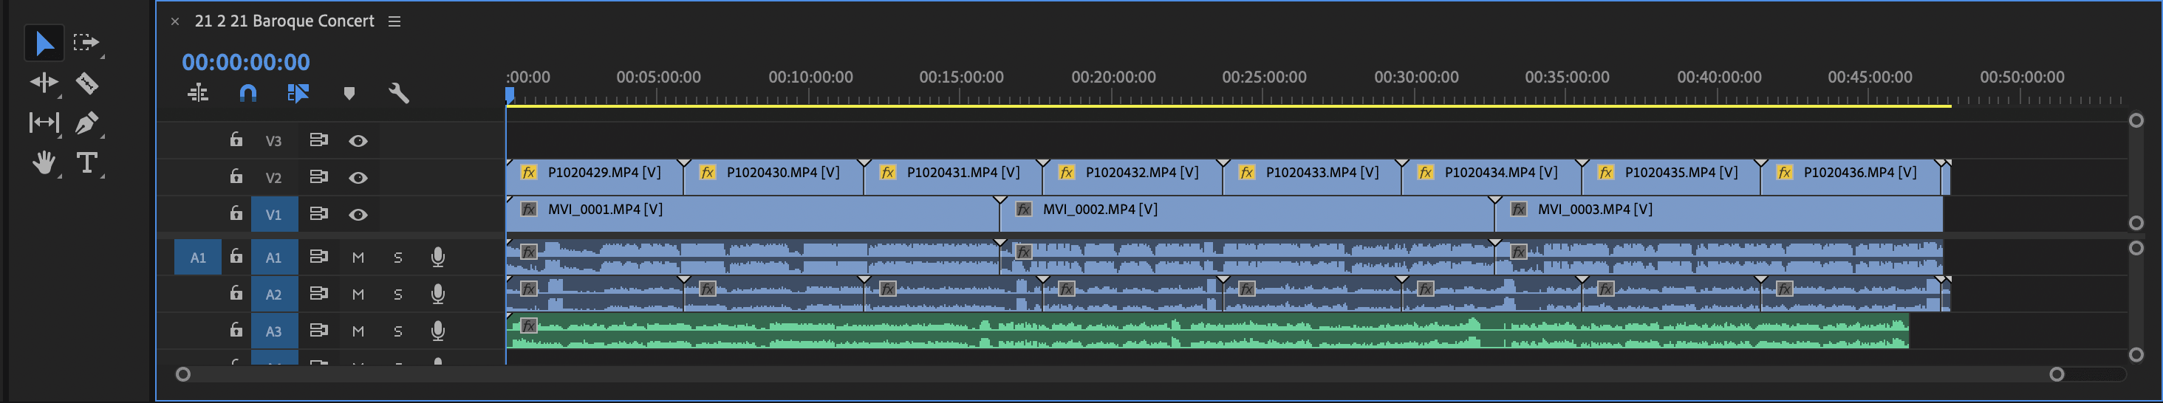The height and width of the screenshot is (403, 2163).
Task: Toggle V2 track targeting
Action: [x=274, y=178]
